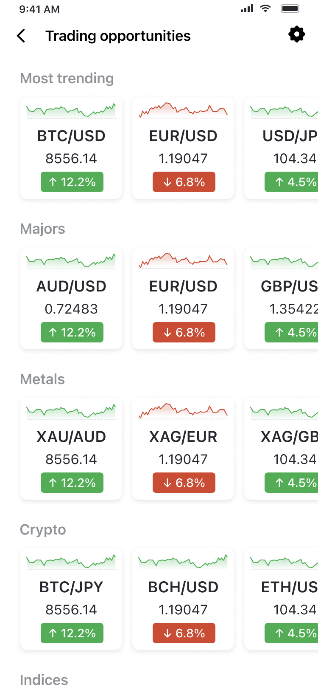Tap the Crypto section heading
318x690 pixels.
point(43,530)
